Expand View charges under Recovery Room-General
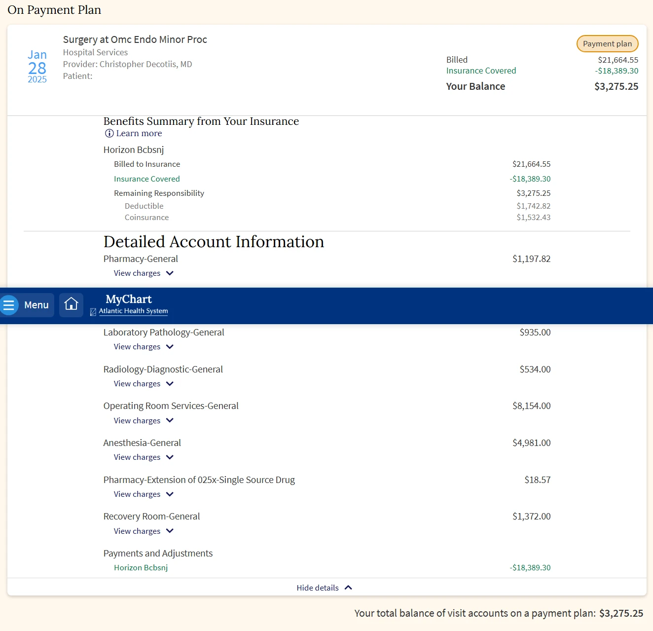 click(144, 531)
